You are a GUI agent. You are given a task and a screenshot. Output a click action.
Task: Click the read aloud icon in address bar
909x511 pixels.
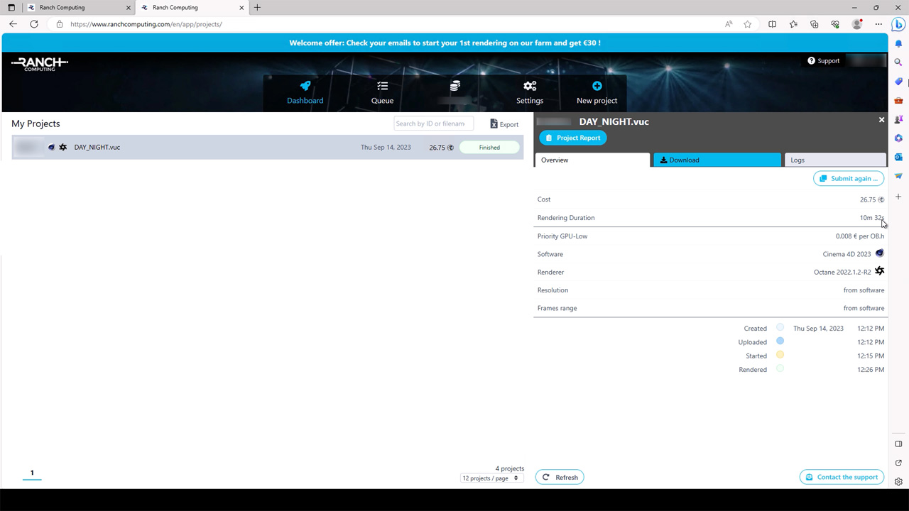(729, 24)
